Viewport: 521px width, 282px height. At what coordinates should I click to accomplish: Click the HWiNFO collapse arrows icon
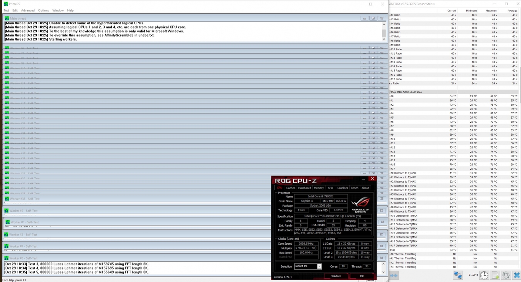click(x=394, y=275)
